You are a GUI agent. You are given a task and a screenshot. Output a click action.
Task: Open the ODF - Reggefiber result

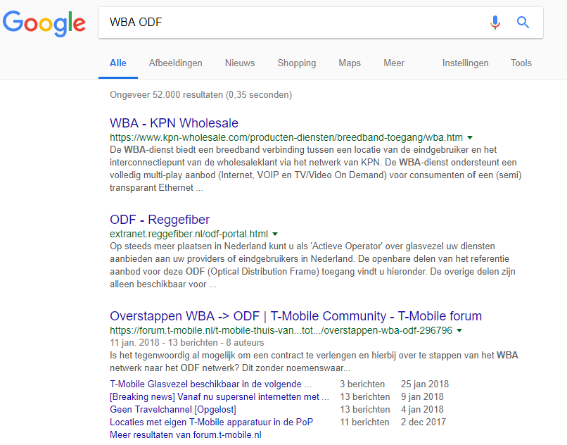tap(160, 220)
